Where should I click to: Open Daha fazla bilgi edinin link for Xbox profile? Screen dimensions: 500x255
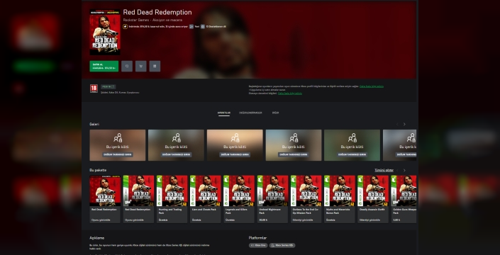point(372,86)
